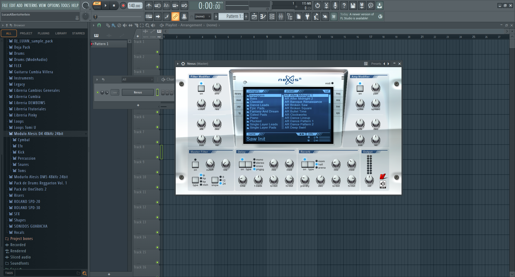Click the render audio file icon
515x277 pixels.
pos(362,5)
